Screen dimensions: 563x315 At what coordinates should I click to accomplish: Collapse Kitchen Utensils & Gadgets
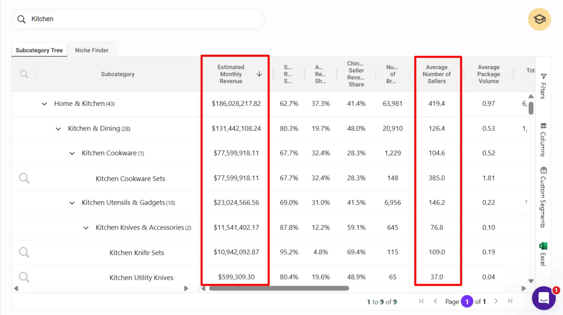coord(72,202)
